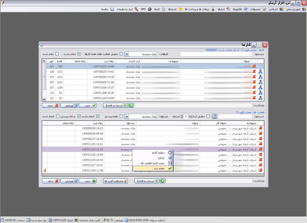
Task: Click hierarchy icon on task row 1397/08/29 14:51
Action: click(x=260, y=72)
